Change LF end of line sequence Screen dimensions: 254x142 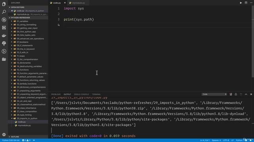233,140
